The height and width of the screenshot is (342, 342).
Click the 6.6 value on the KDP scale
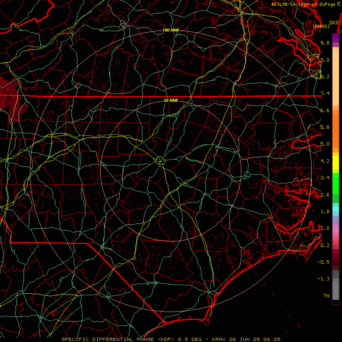click(x=325, y=110)
